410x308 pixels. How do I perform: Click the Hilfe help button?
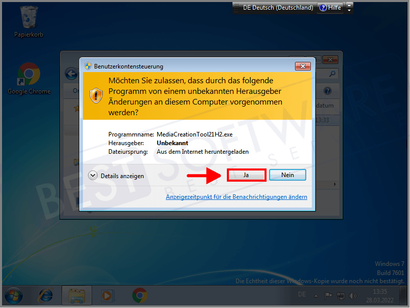330,8
